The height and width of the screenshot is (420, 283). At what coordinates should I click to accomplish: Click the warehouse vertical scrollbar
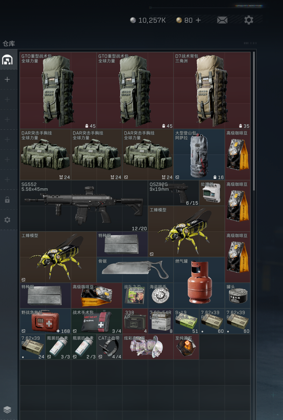254,121
